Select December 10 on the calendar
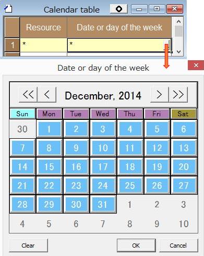The height and width of the screenshot is (256, 204). [x=103, y=148]
